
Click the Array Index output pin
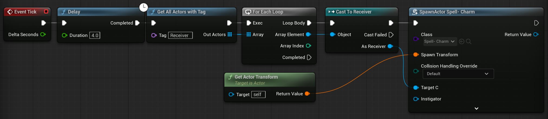point(308,46)
